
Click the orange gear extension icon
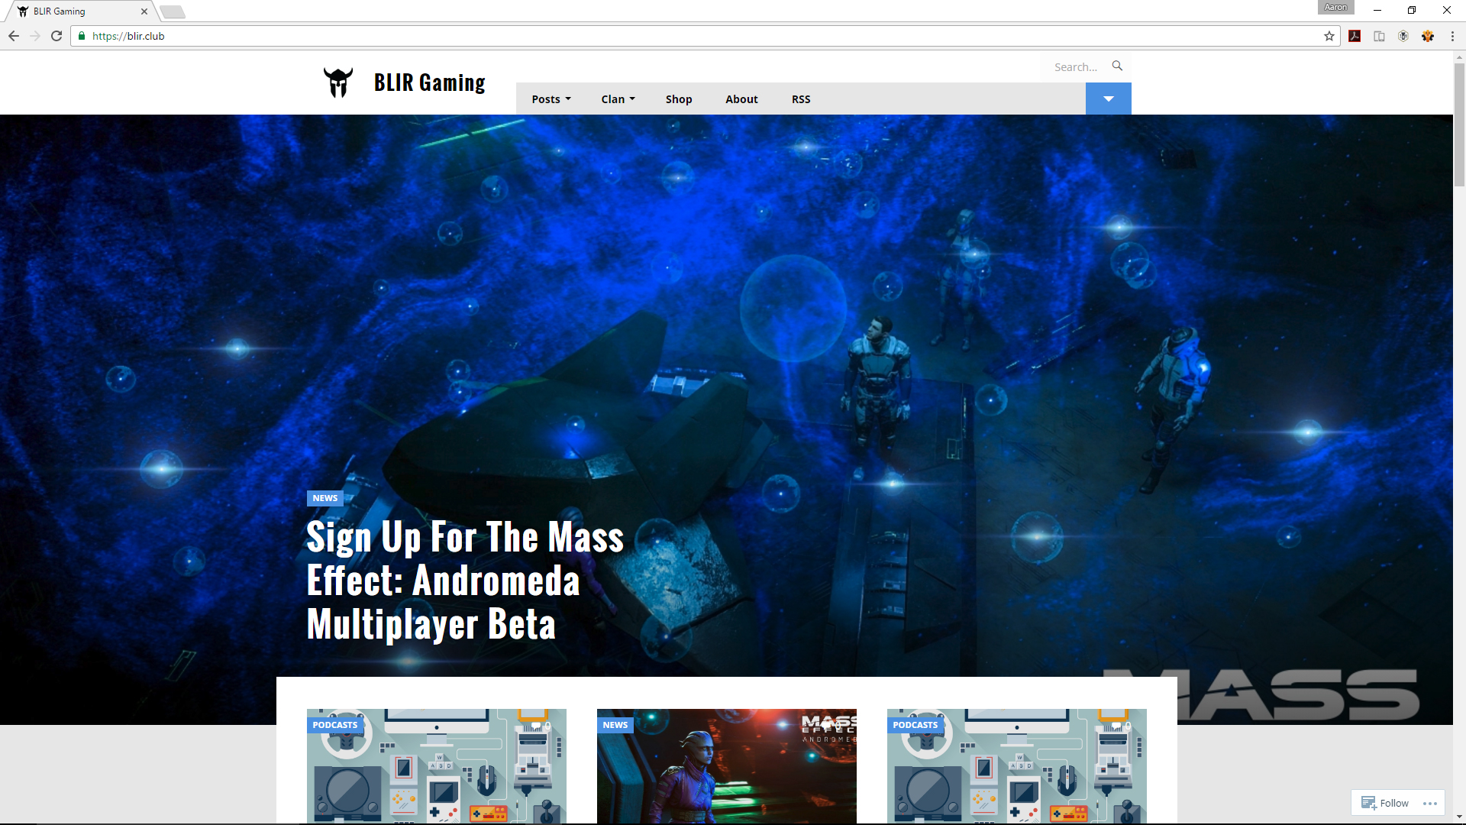coord(1428,36)
